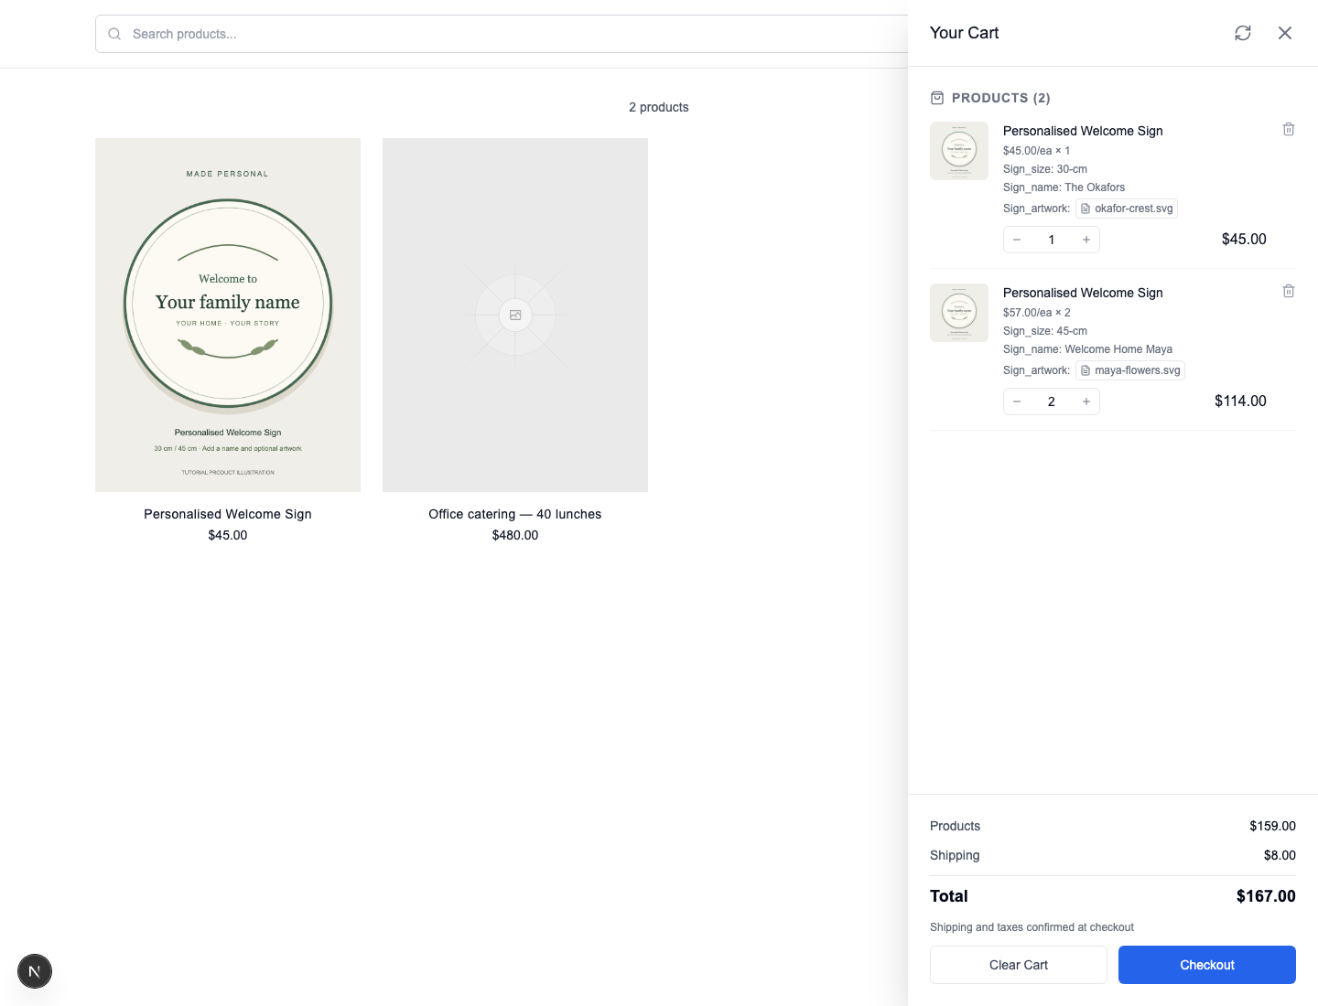
Task: Increase quantity of The Okafors sign
Action: [x=1086, y=240]
